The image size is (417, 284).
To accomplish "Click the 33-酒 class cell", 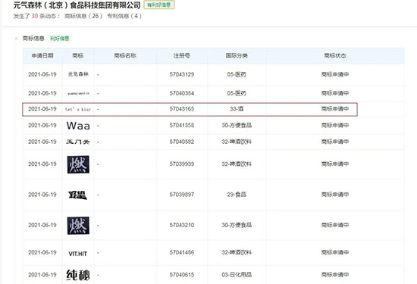I will point(237,109).
